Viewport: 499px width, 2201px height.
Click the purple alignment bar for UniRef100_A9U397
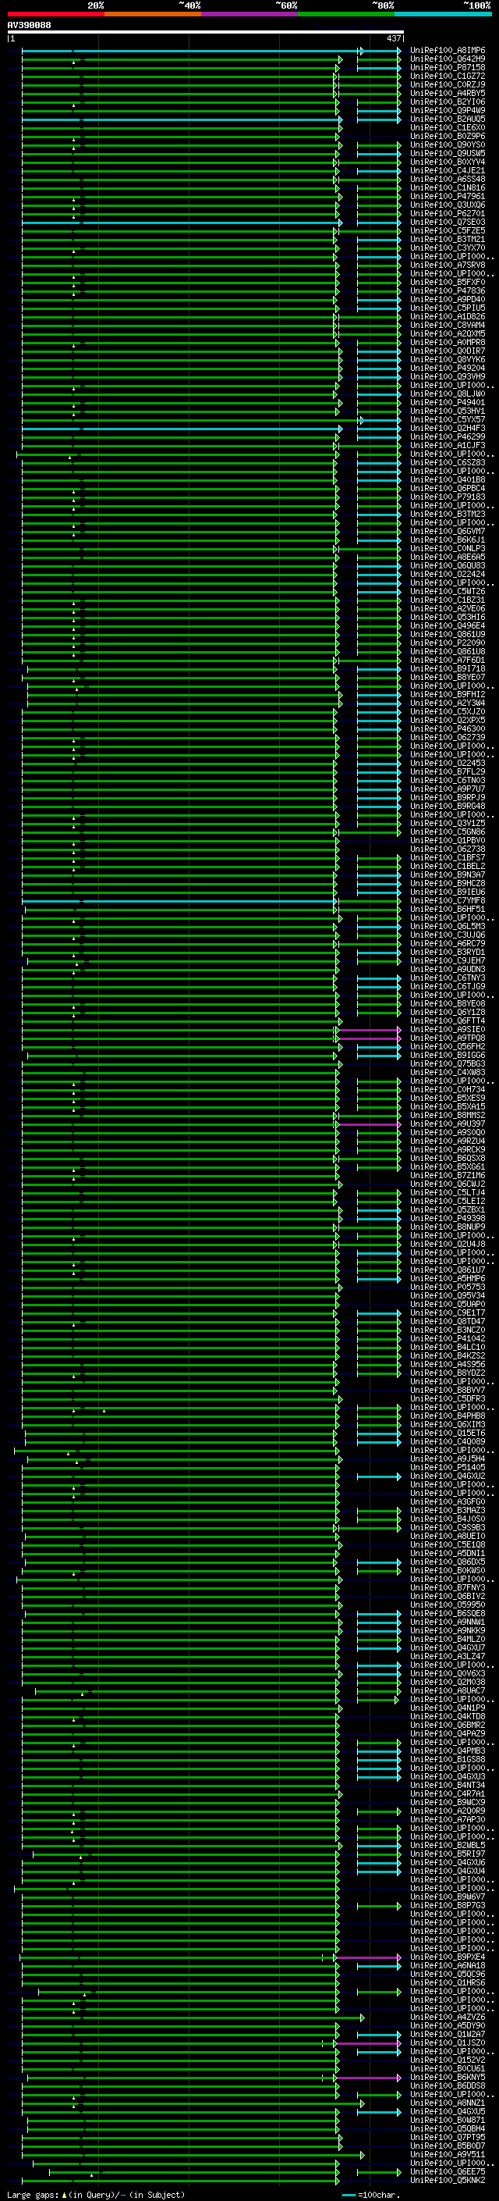coord(369,1124)
